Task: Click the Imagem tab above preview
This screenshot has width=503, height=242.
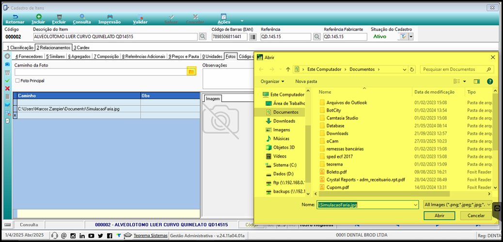Action: coord(213,98)
